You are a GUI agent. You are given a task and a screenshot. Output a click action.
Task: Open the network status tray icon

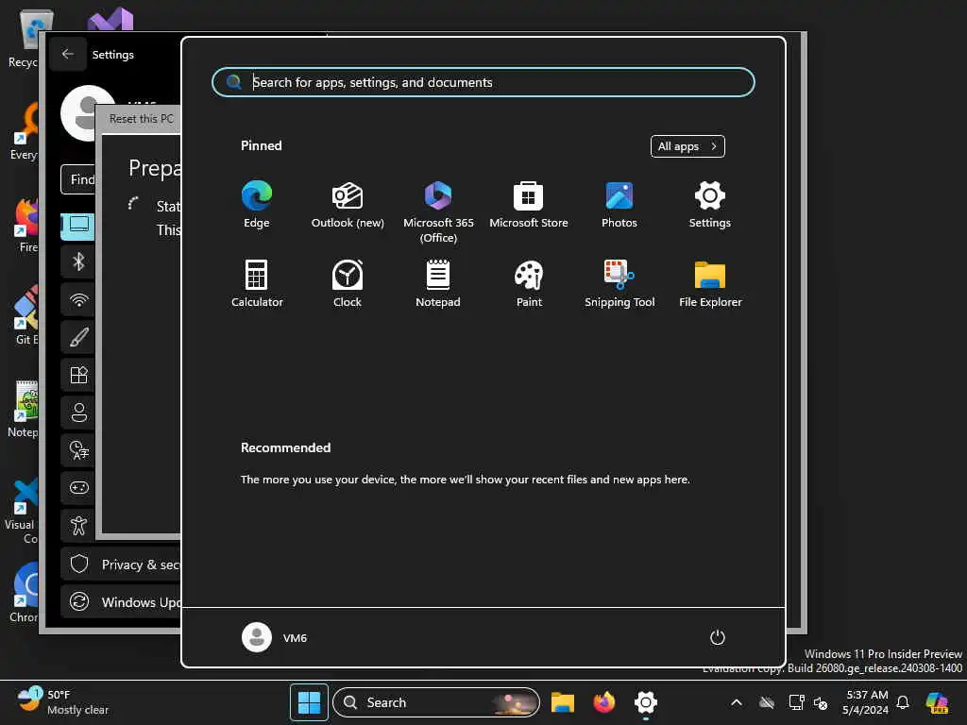pyautogui.click(x=796, y=702)
